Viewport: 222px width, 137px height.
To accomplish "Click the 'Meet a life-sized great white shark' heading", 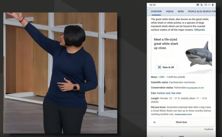I will 166,44.
